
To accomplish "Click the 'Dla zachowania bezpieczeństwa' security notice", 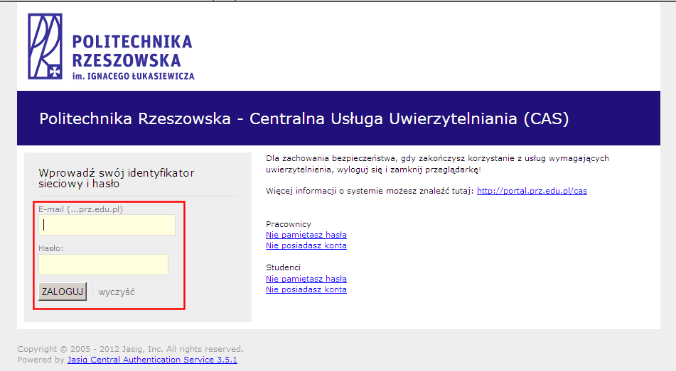I will pyautogui.click(x=437, y=164).
